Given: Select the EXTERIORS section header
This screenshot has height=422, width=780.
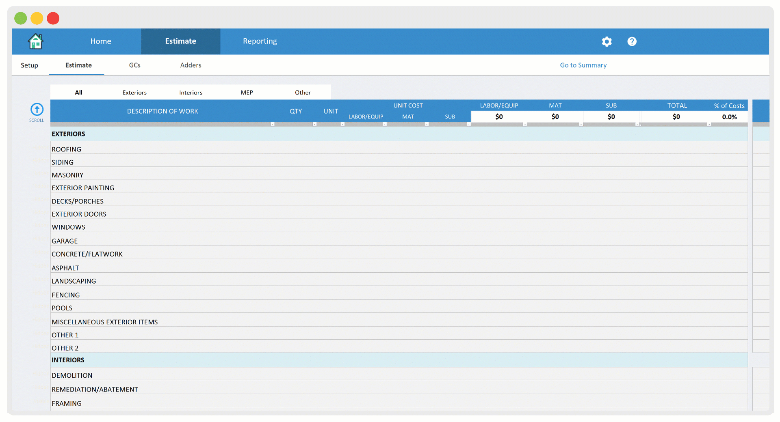Looking at the screenshot, I should (x=399, y=134).
